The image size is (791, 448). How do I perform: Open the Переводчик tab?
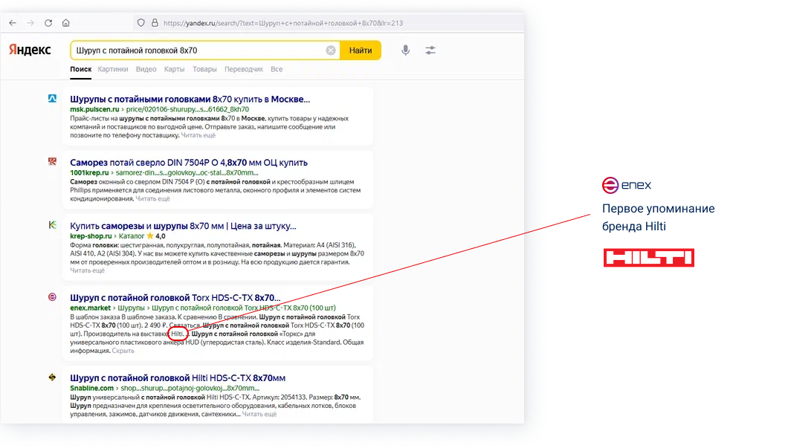click(244, 69)
